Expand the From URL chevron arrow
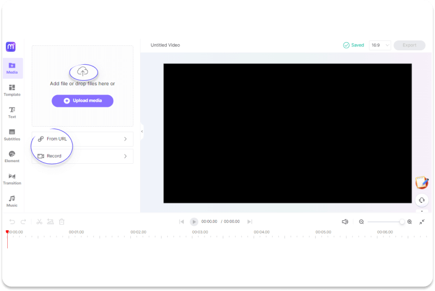The height and width of the screenshot is (291, 435). click(x=125, y=139)
